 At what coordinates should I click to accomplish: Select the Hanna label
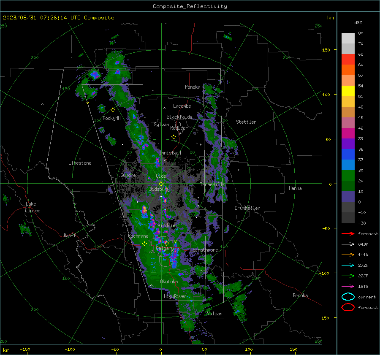coord(295,188)
